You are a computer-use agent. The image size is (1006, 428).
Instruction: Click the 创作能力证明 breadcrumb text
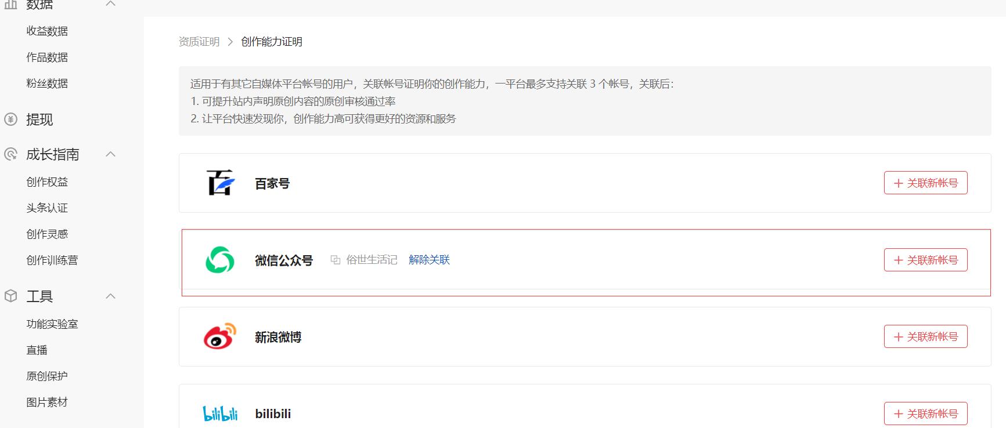272,42
